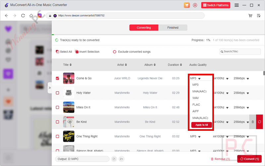
Task: Open the One Thing Right album thumbnail
Action: [x=69, y=136]
